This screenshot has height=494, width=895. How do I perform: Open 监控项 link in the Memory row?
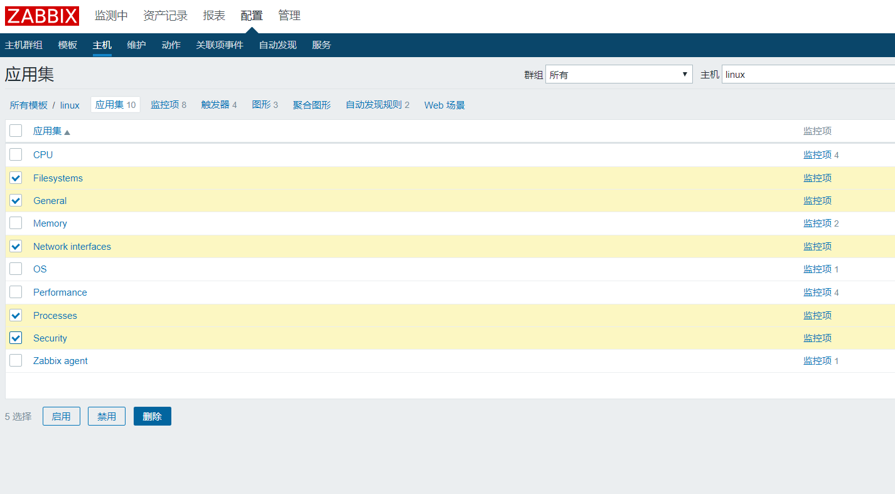[817, 223]
